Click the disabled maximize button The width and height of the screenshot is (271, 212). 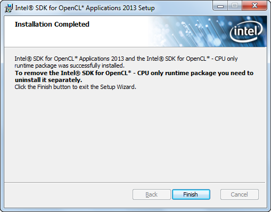pos(235,6)
